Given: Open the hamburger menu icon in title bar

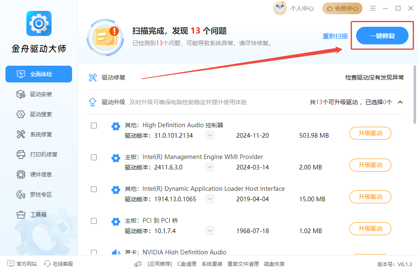Looking at the screenshot, I should [x=373, y=8].
